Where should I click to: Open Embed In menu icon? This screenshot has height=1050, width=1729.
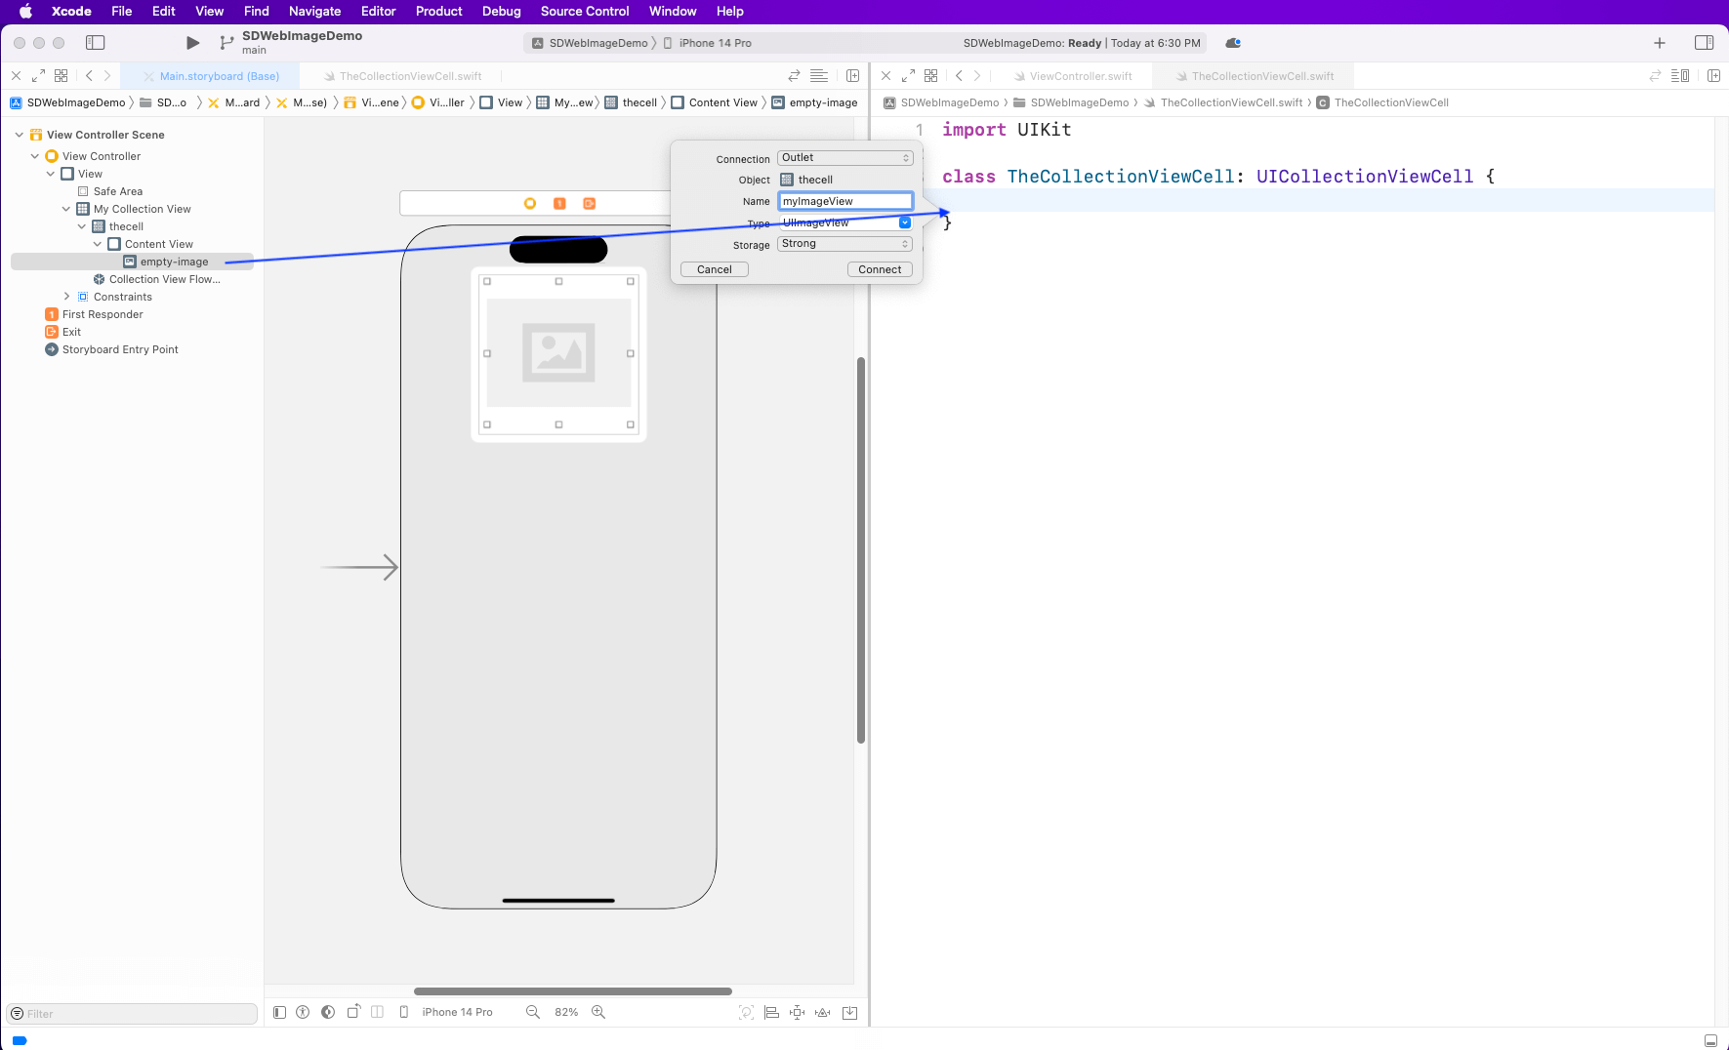click(x=849, y=1013)
